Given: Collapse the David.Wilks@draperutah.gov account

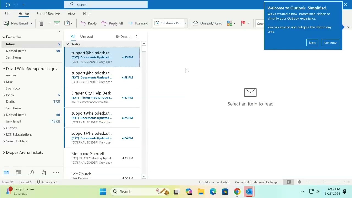Looking at the screenshot, I should click(x=4, y=69).
